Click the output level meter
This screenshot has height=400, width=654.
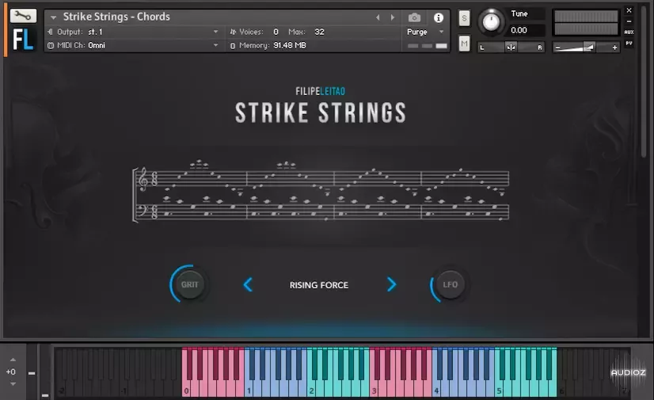click(x=586, y=22)
